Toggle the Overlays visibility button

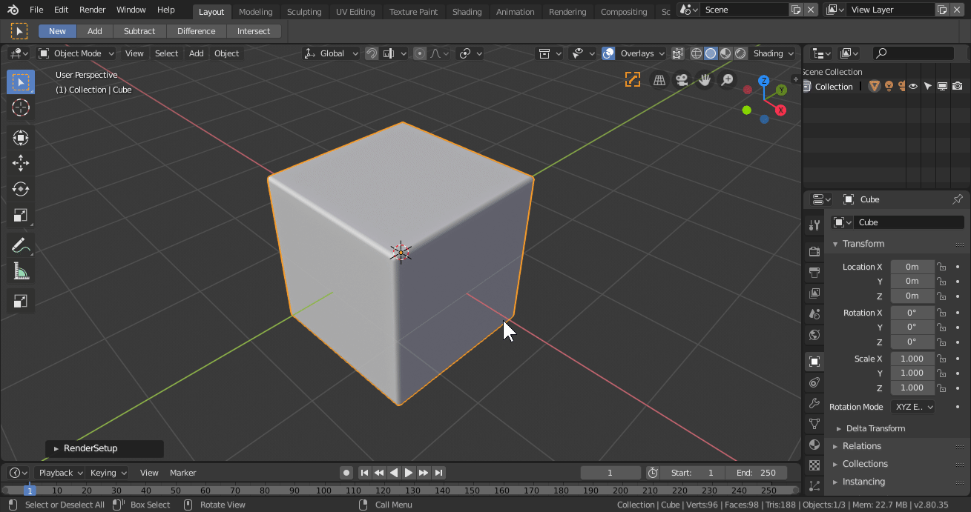click(x=608, y=53)
